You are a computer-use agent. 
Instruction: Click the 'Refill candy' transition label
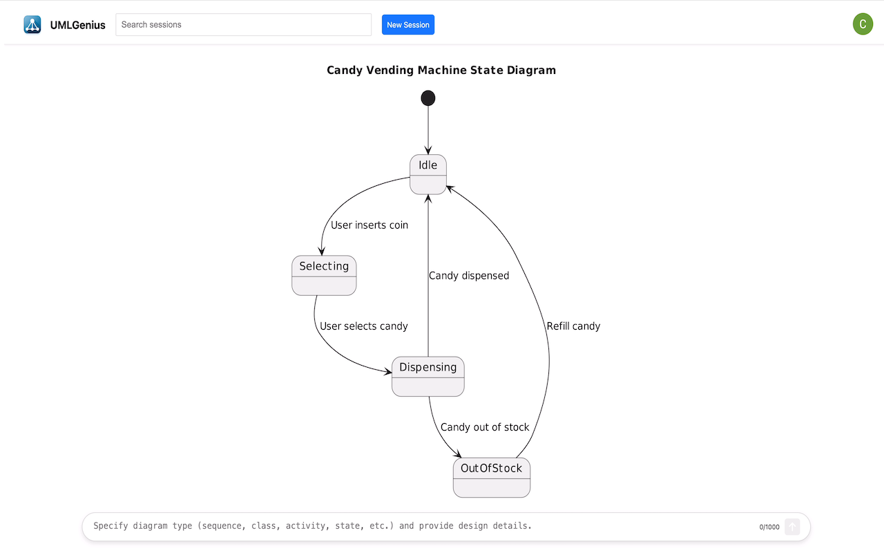click(x=573, y=326)
